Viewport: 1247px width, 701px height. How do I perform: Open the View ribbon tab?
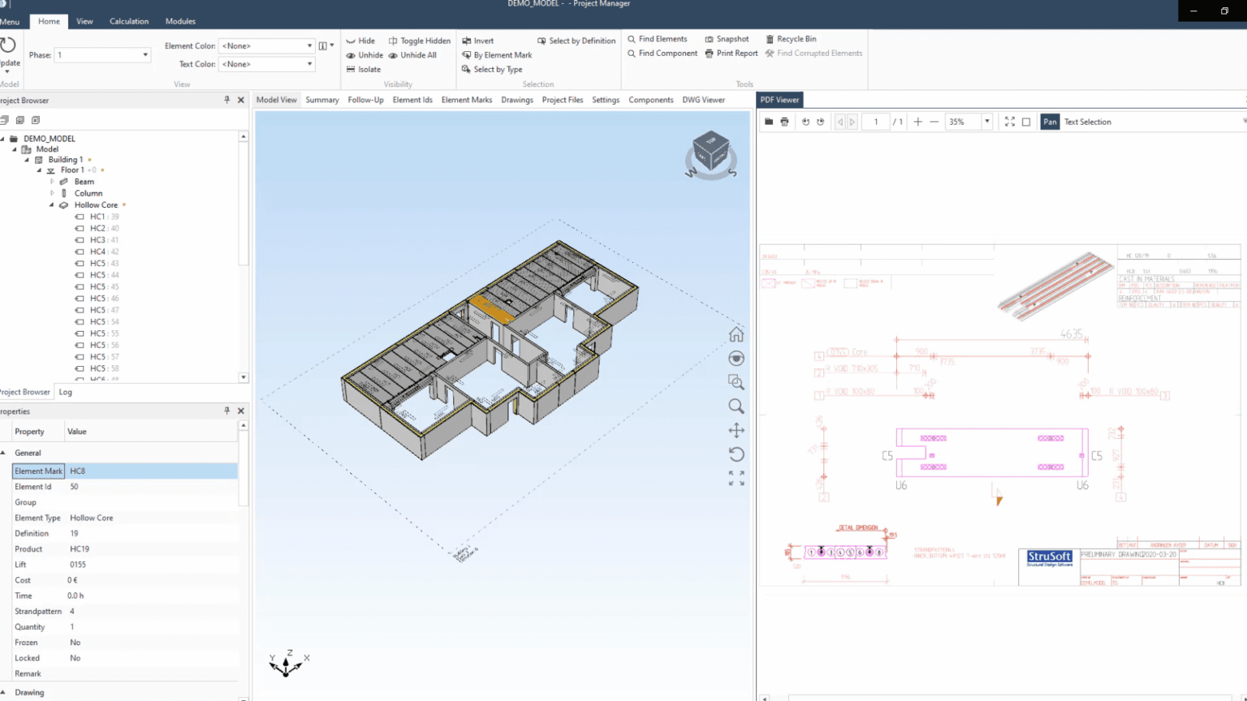tap(84, 21)
